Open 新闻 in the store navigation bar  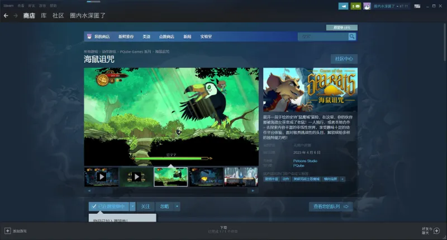pyautogui.click(x=187, y=36)
